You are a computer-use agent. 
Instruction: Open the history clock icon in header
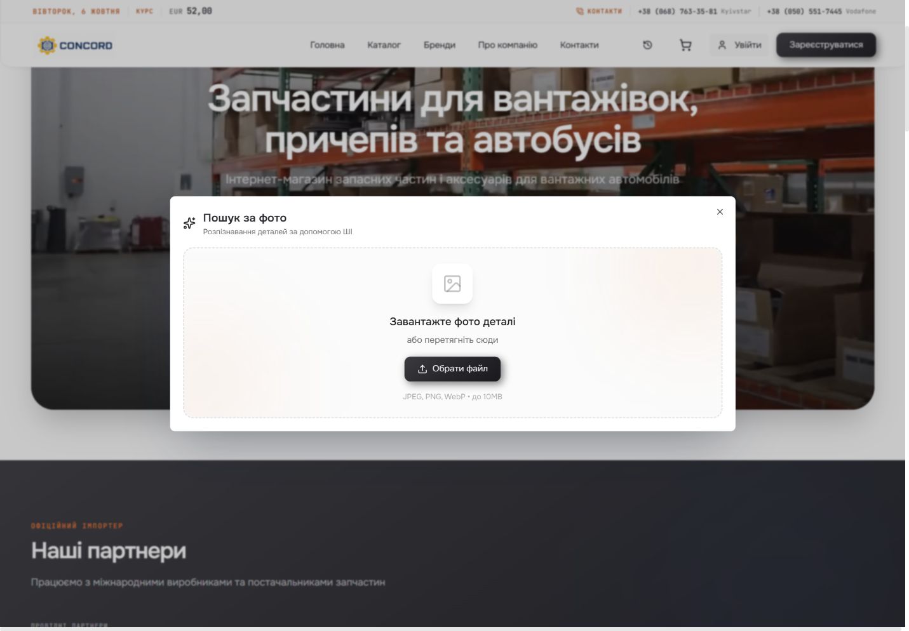(x=647, y=45)
